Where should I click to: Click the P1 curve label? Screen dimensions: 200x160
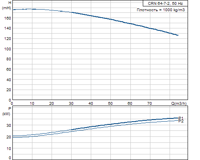click(181, 118)
